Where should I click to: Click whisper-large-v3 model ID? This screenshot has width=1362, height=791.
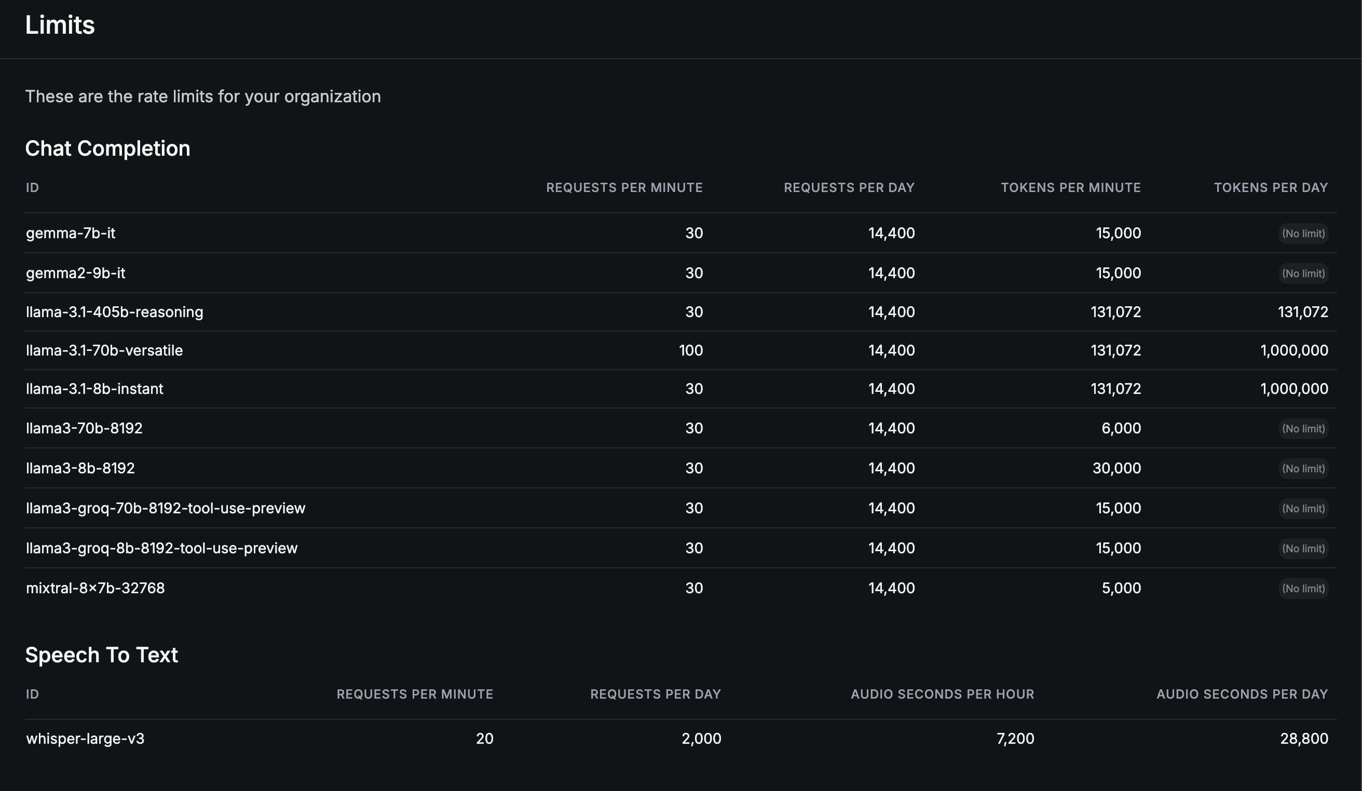pos(85,738)
